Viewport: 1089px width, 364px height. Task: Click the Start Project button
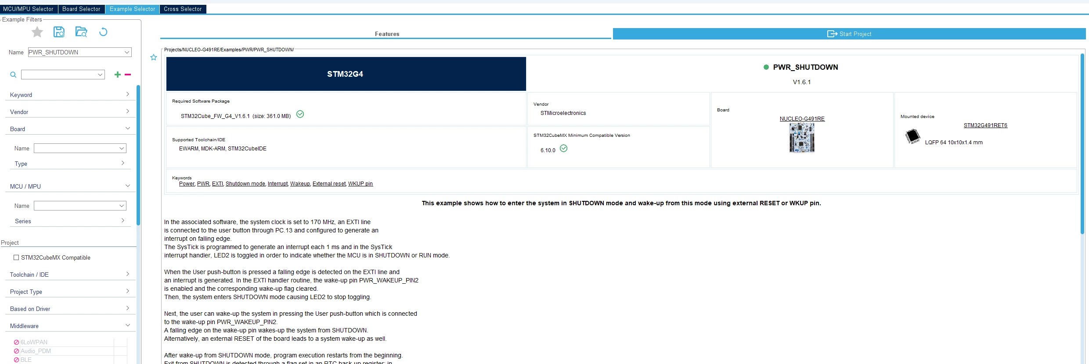[849, 34]
